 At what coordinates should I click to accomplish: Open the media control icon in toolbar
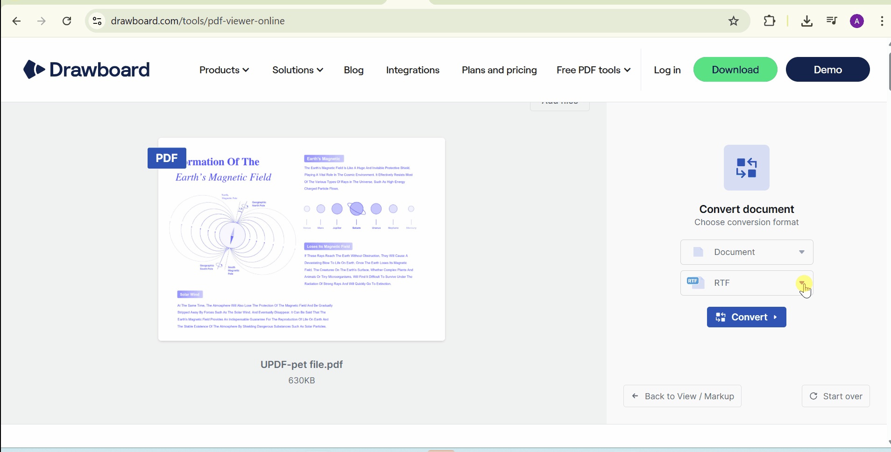pos(832,21)
